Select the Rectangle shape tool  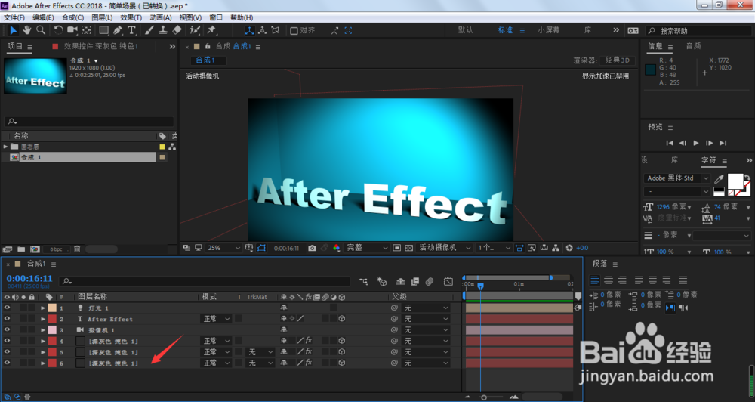click(x=103, y=30)
